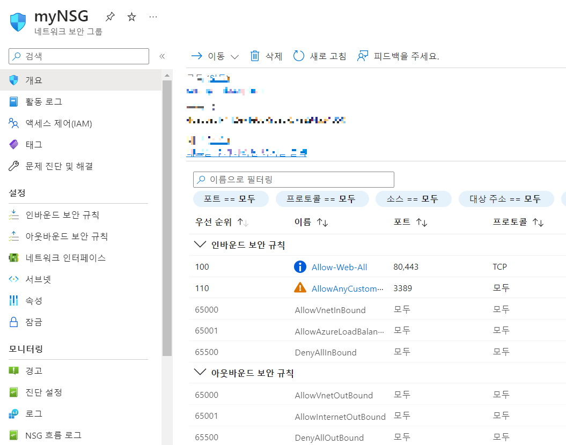
Task: Open 개요 overview shield icon
Action: [14, 80]
